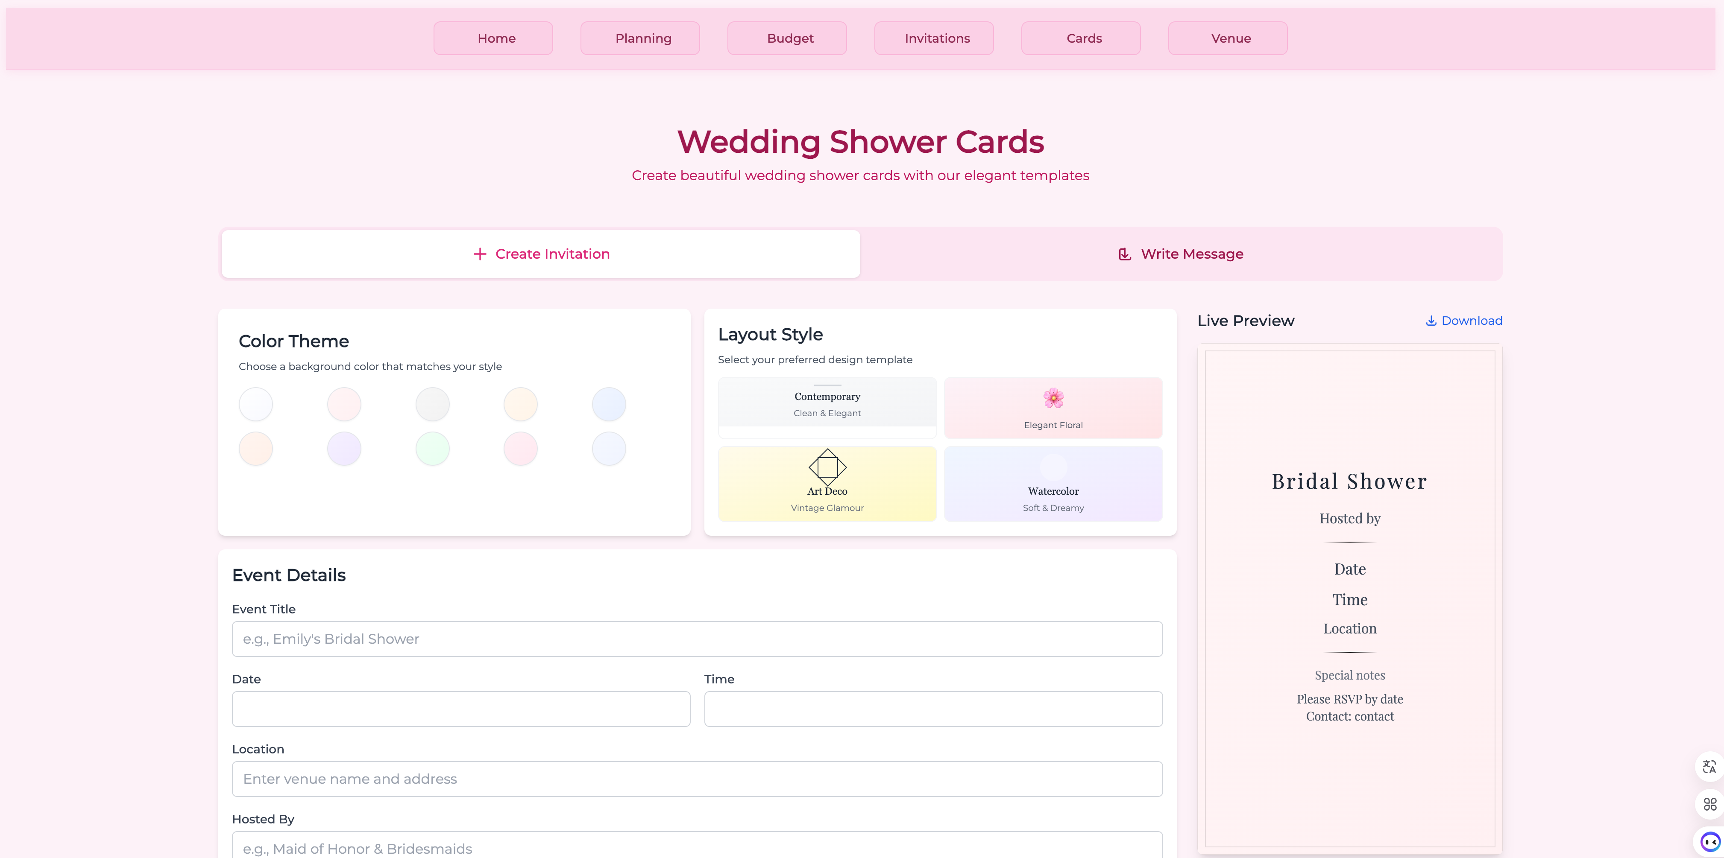Click the Download link above the preview

(x=1470, y=320)
